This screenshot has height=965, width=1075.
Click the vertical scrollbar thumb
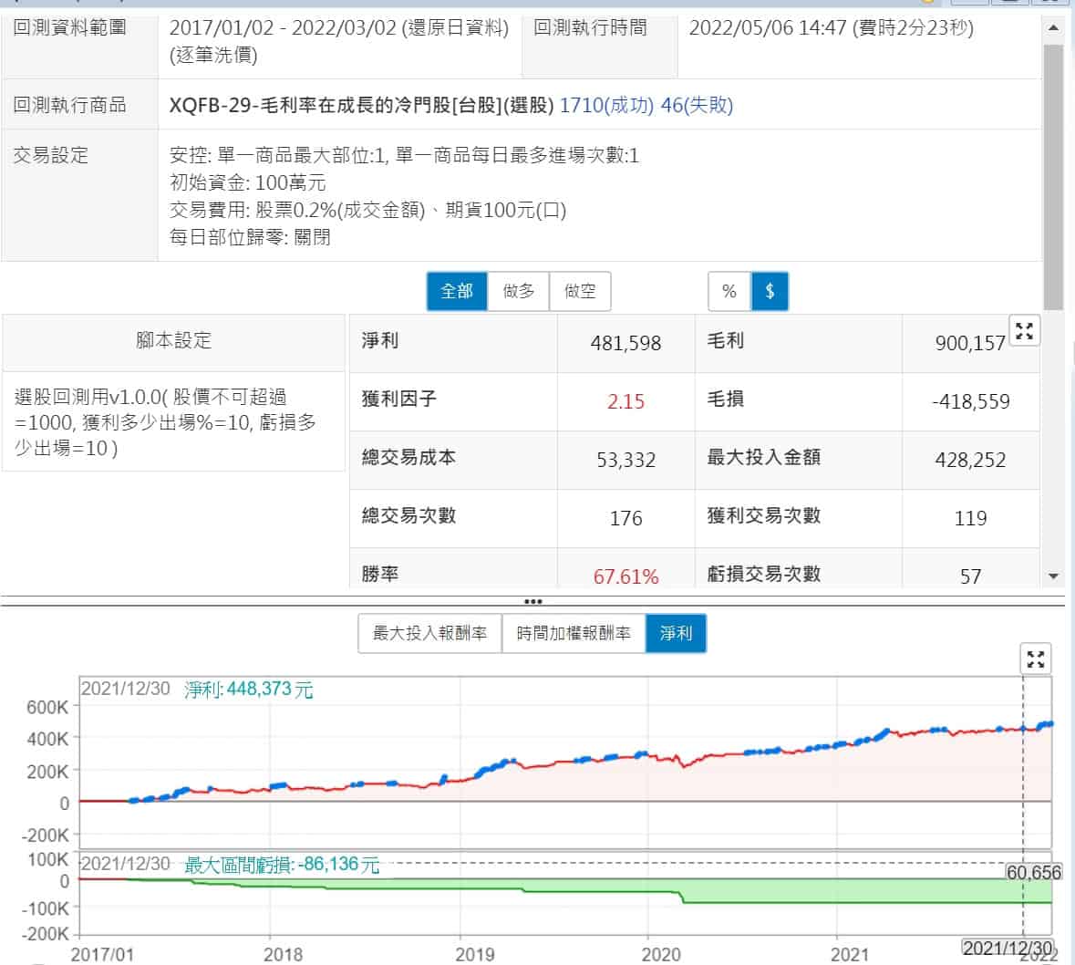pos(1053,173)
